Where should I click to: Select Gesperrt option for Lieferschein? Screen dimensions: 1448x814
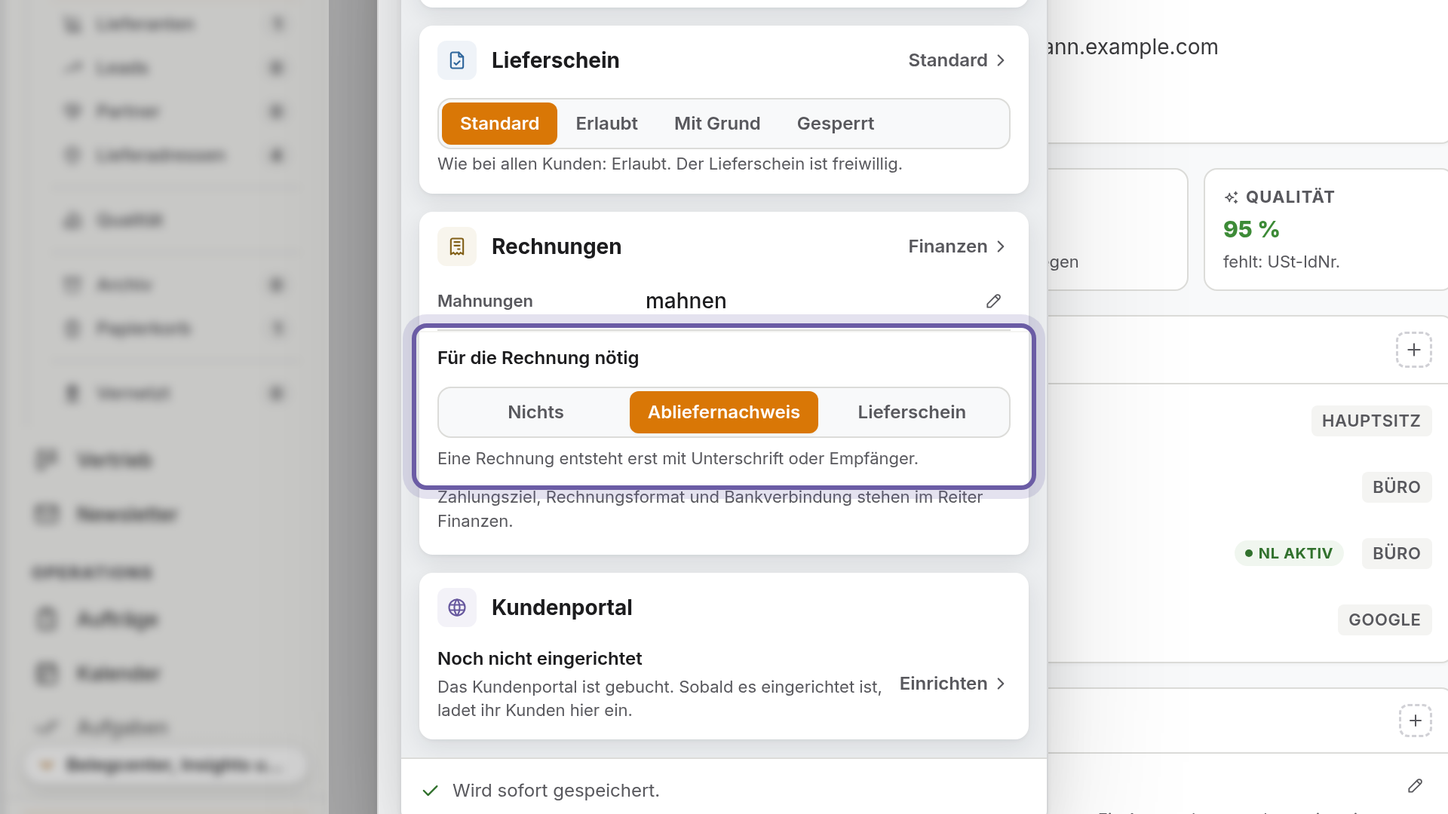(836, 124)
